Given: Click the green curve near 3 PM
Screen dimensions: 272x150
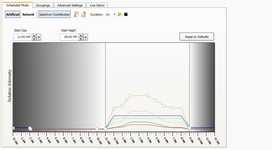Looking at the screenshot, I should point(139,122).
